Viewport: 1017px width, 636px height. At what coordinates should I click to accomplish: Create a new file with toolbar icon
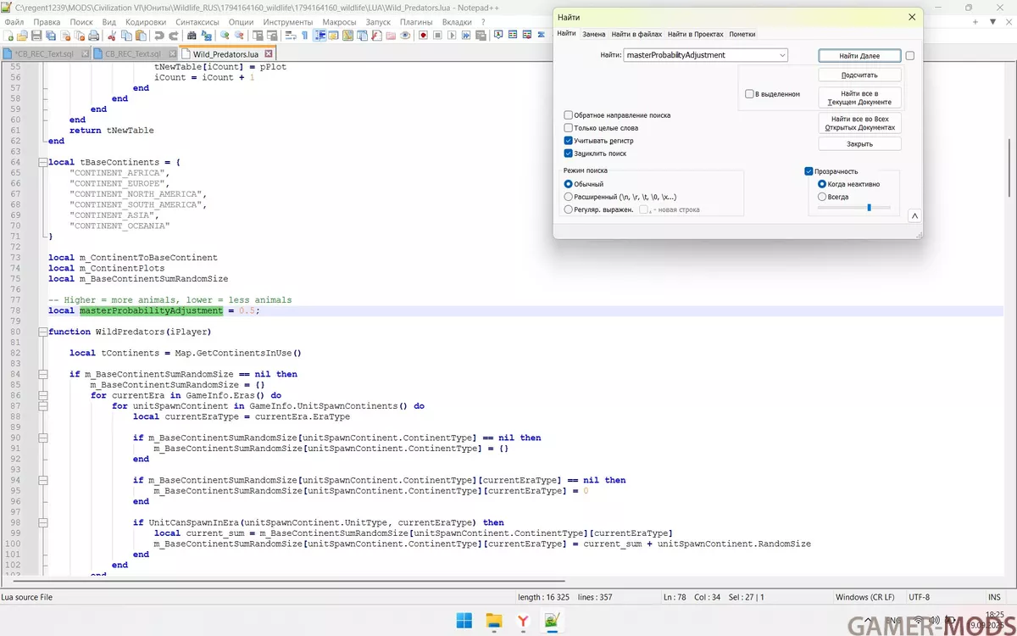coord(8,36)
